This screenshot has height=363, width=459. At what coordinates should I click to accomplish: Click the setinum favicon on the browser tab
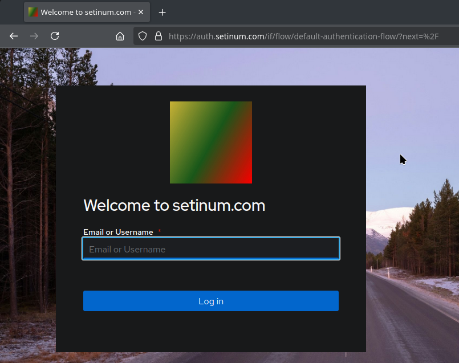33,11
